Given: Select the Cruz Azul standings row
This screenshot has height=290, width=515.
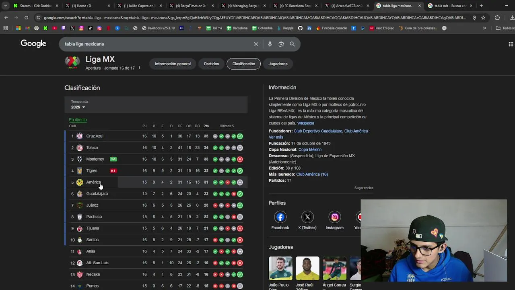Looking at the screenshot, I should [156, 136].
